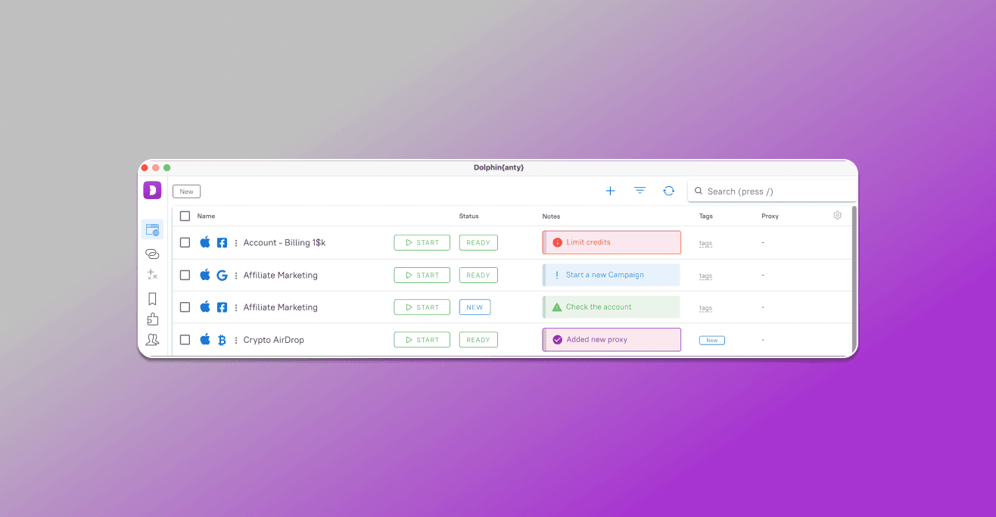Open the Extensions puzzle icon in the sidebar

[x=152, y=319]
